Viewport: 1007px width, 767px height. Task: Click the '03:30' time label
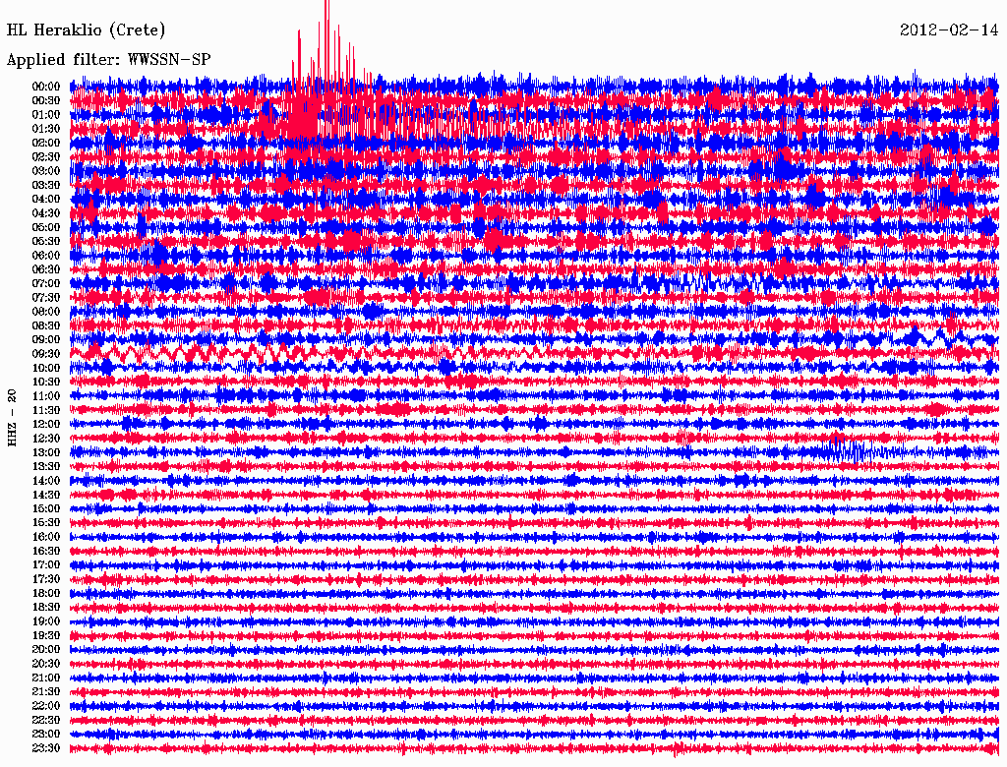pos(46,186)
